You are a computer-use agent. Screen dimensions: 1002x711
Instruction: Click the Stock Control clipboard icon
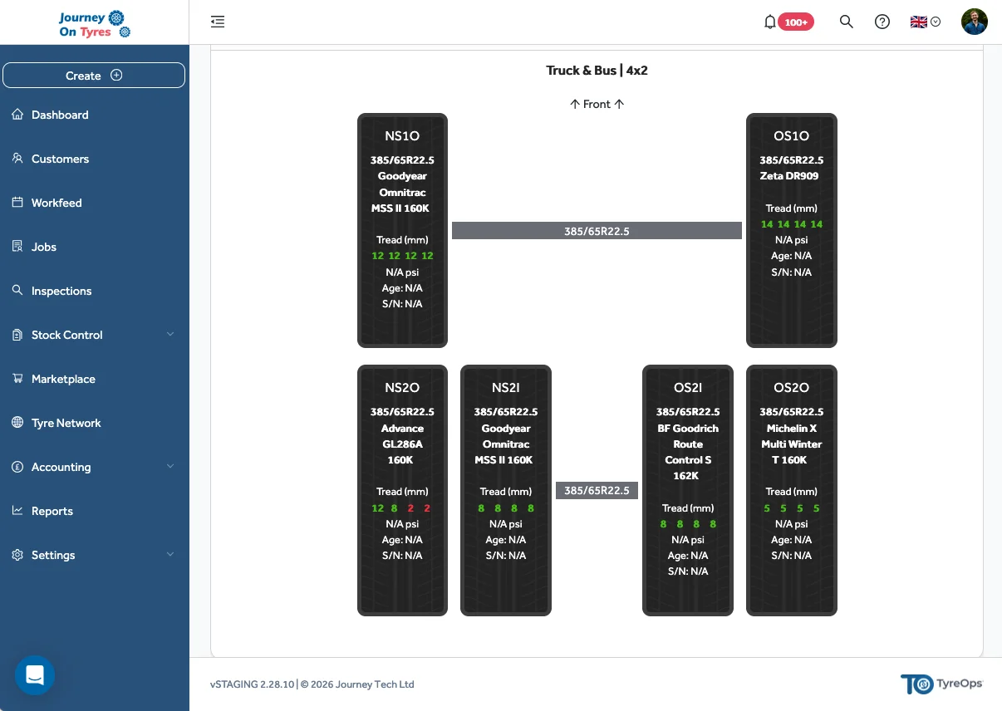pos(17,335)
